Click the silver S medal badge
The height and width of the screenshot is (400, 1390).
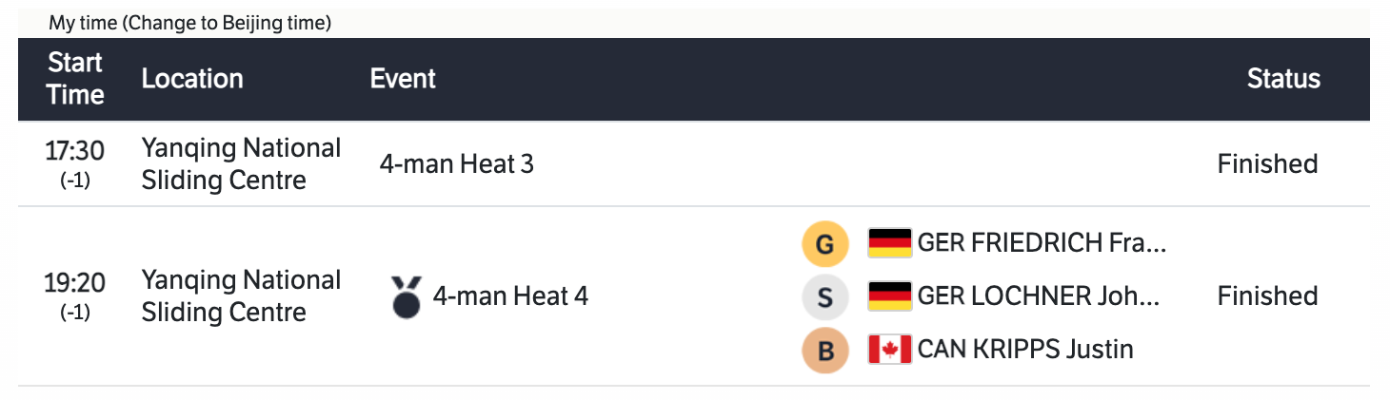coord(825,297)
